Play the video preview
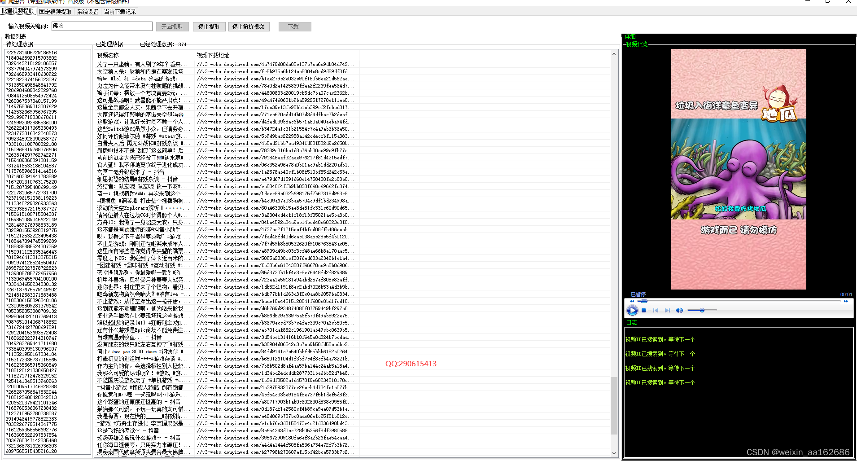Viewport: 857px width, 461px height. [x=632, y=310]
